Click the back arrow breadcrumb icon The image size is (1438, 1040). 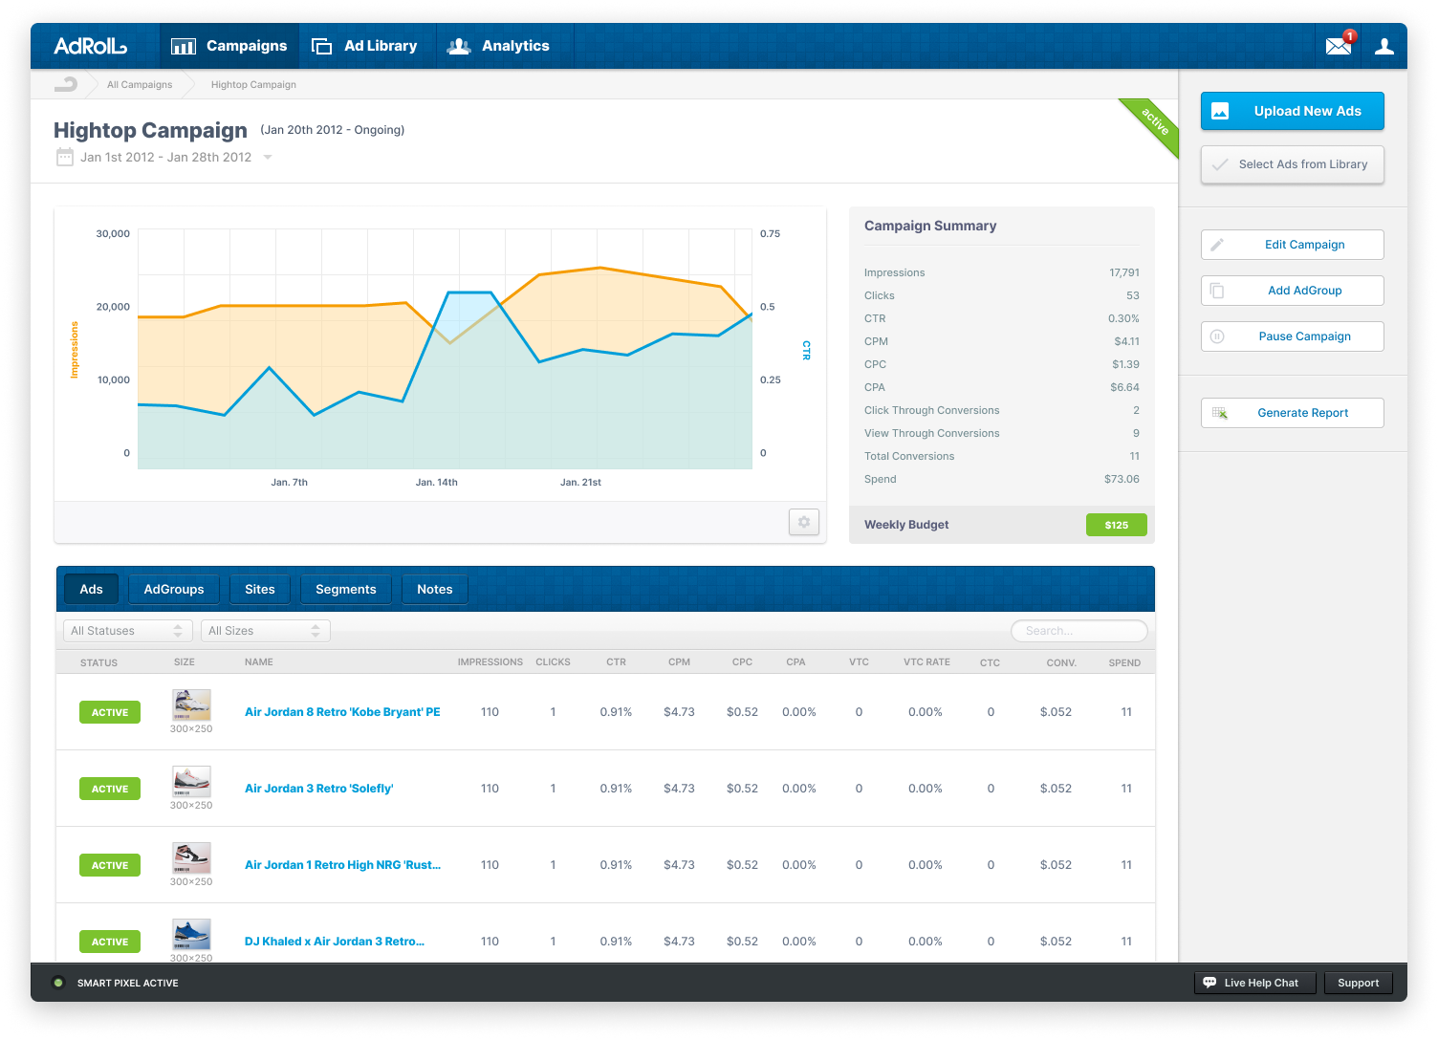(x=66, y=84)
